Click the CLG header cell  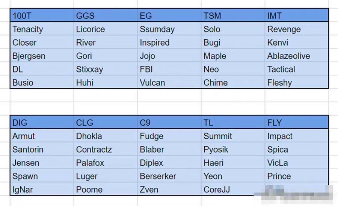pyautogui.click(x=106, y=122)
